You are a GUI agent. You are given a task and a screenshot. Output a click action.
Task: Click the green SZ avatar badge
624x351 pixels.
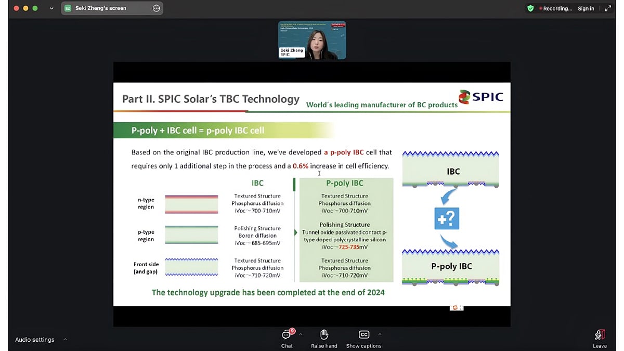click(68, 8)
